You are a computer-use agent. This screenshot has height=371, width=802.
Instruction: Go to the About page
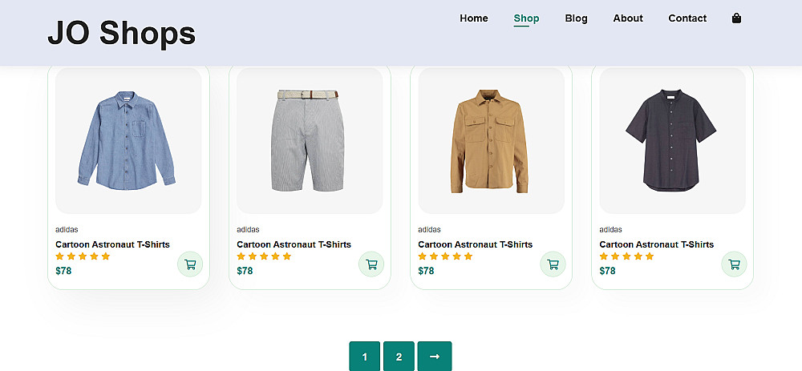click(628, 18)
